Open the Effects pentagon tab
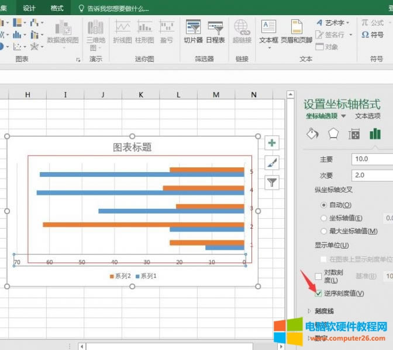Screen dimensions: 393x350 click(333, 134)
